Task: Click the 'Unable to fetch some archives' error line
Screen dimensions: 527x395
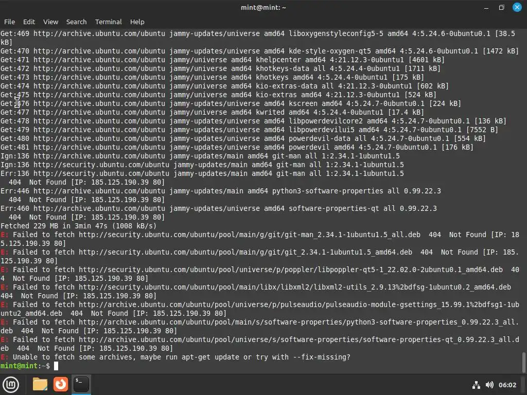Action: point(175,357)
